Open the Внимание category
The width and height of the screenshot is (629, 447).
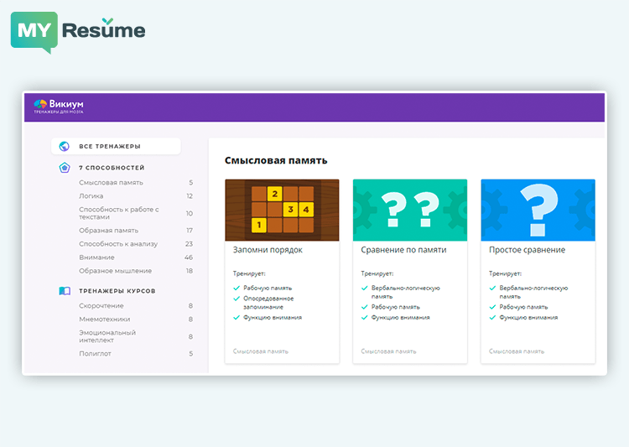point(96,257)
